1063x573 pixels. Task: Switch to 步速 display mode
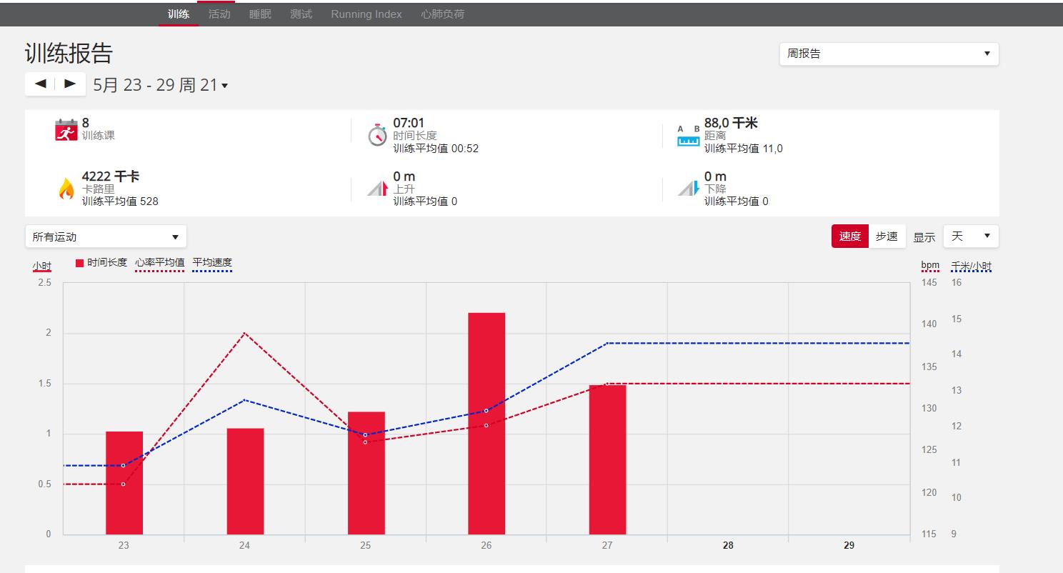point(887,236)
